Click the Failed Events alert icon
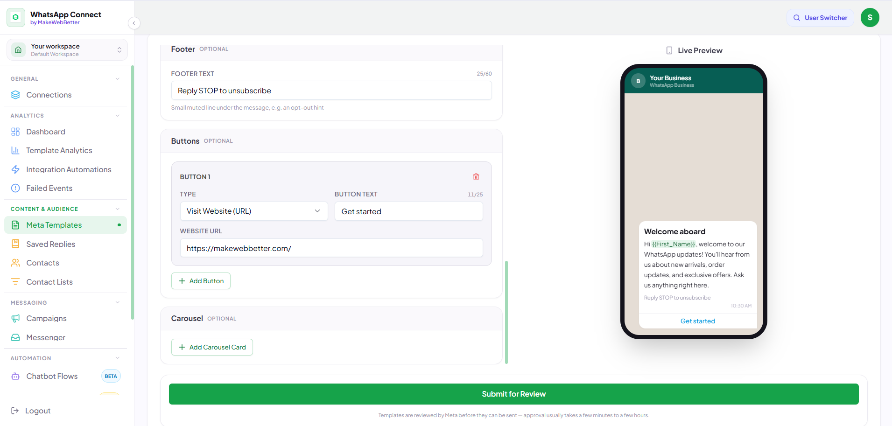This screenshot has height=426, width=892. [x=15, y=188]
